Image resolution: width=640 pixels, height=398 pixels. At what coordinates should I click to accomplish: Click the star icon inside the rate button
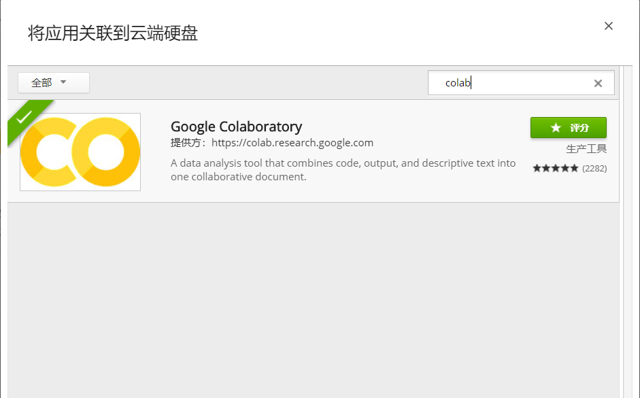click(x=556, y=128)
